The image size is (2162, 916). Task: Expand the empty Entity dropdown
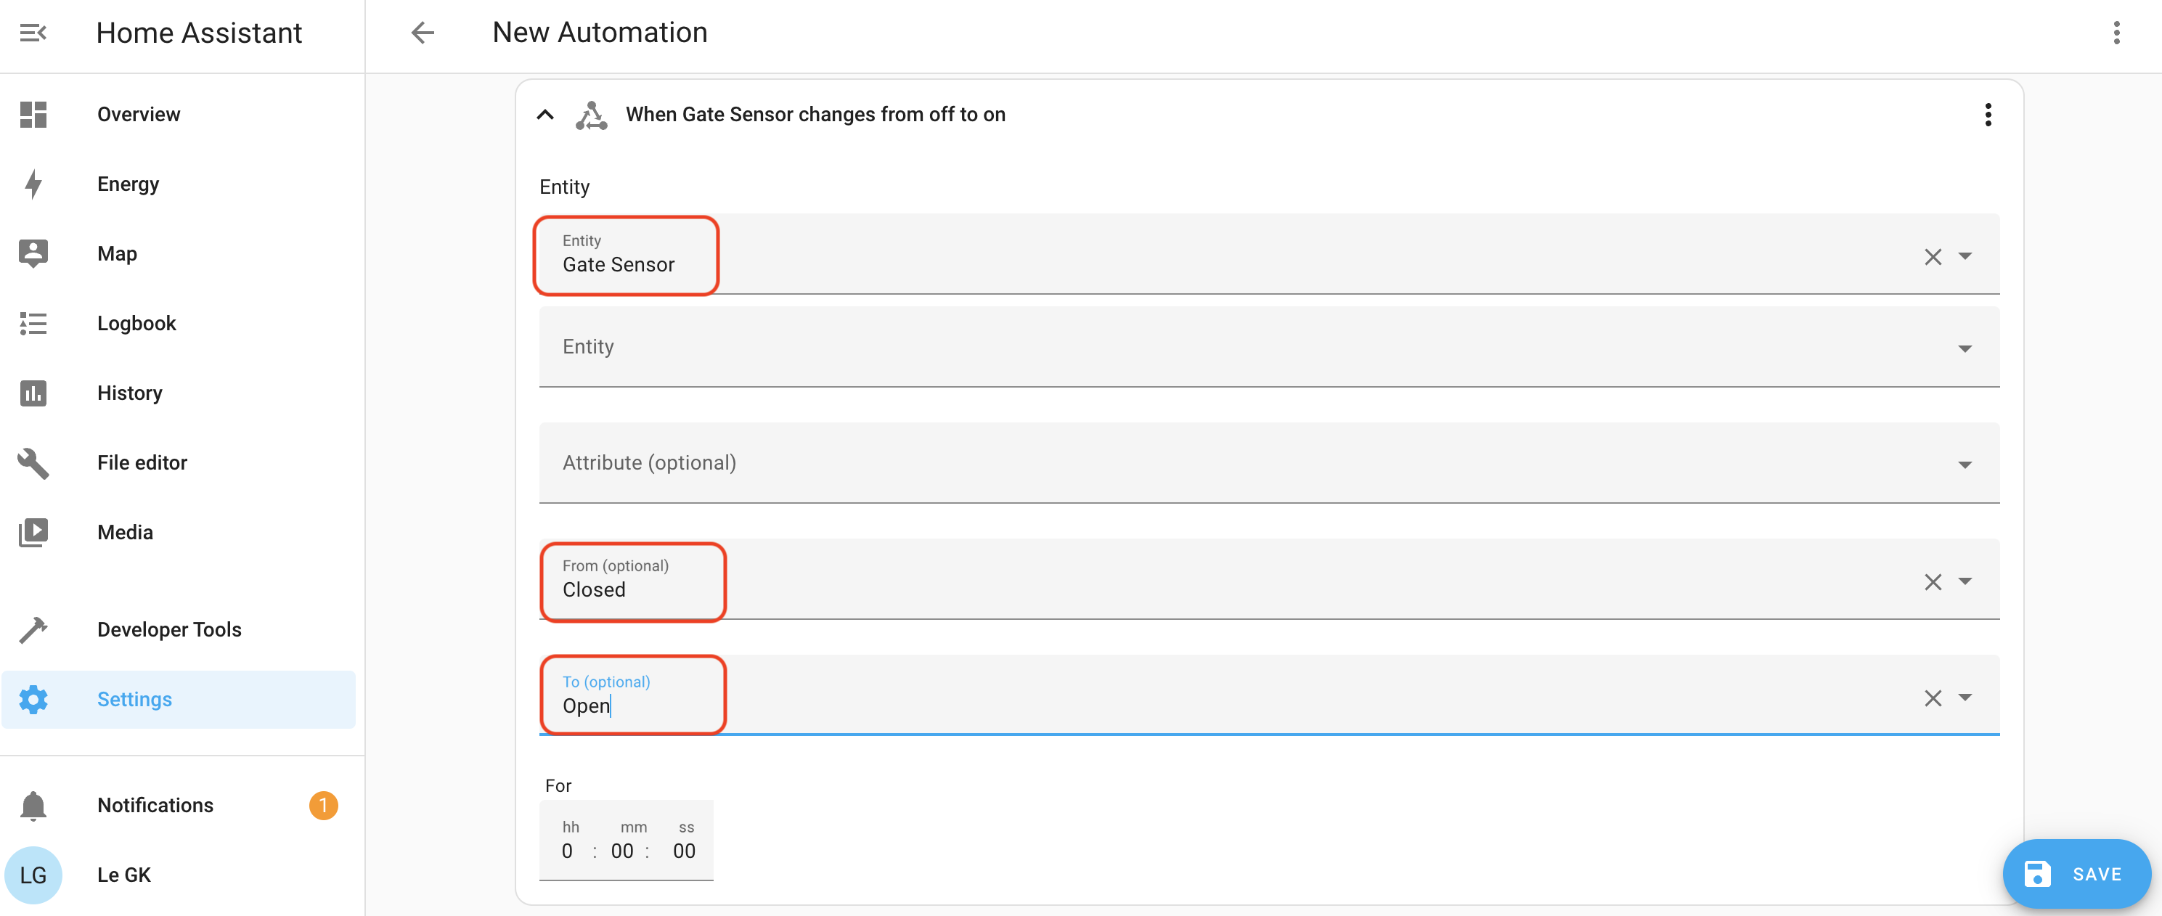1964,348
